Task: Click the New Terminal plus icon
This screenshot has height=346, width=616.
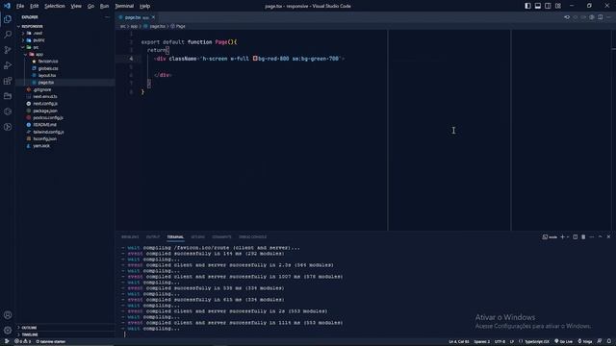Action: [562, 237]
